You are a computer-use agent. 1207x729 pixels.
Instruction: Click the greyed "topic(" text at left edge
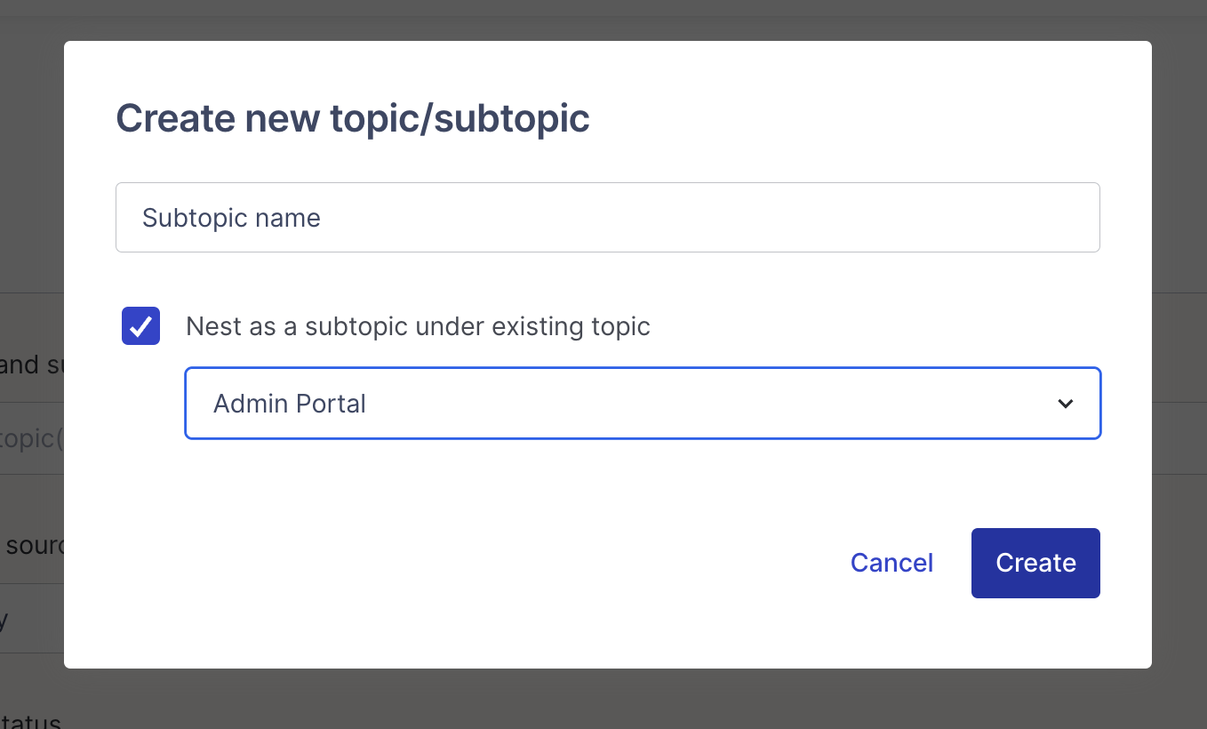31,438
